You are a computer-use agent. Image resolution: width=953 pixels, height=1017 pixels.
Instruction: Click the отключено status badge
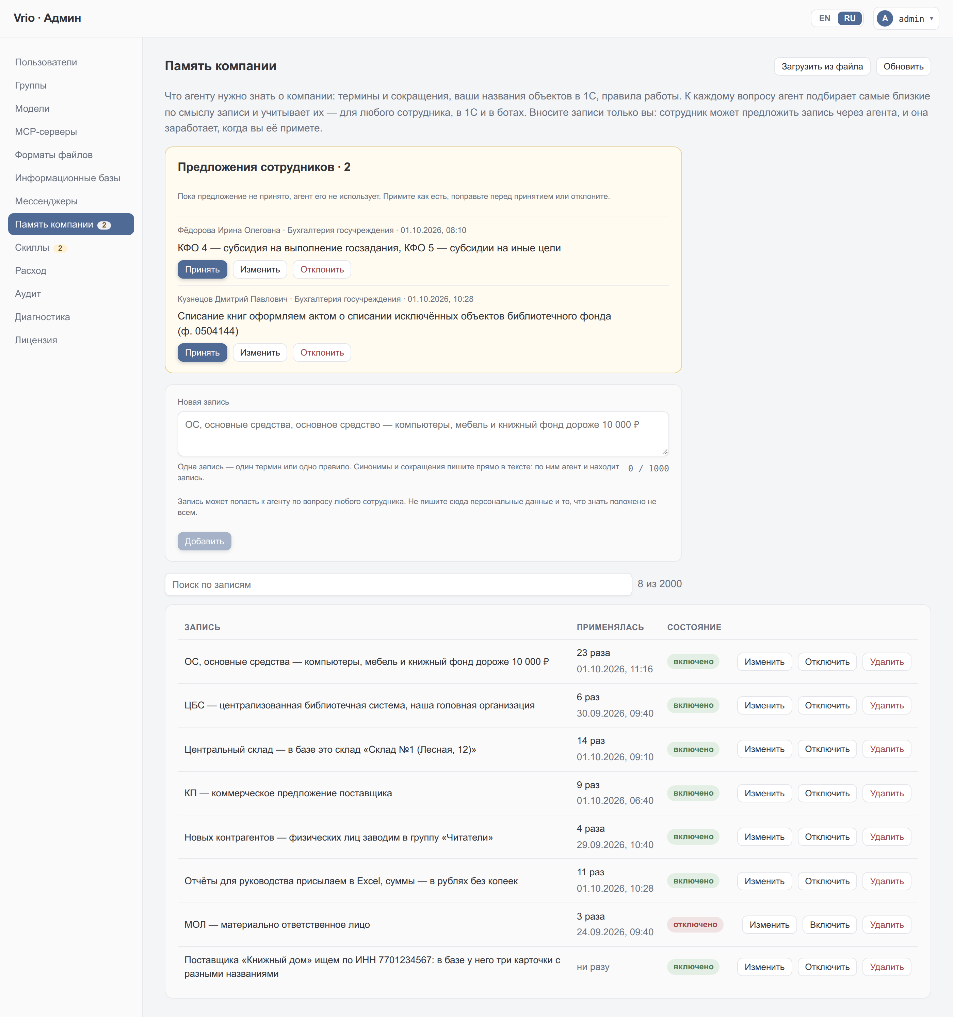click(695, 924)
